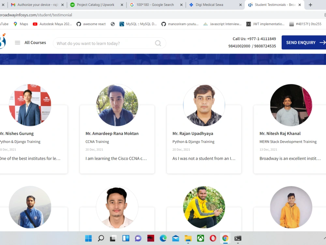Open manosriram-youtu... GitHub bookmark
Viewport: 326px width, 245px height.
(180, 24)
